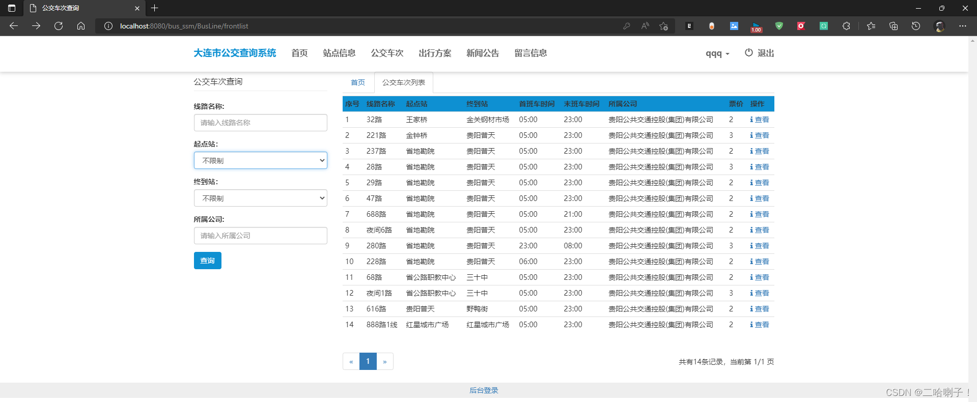The height and width of the screenshot is (402, 977).
Task: Go forward in browser history
Action: 36,26
